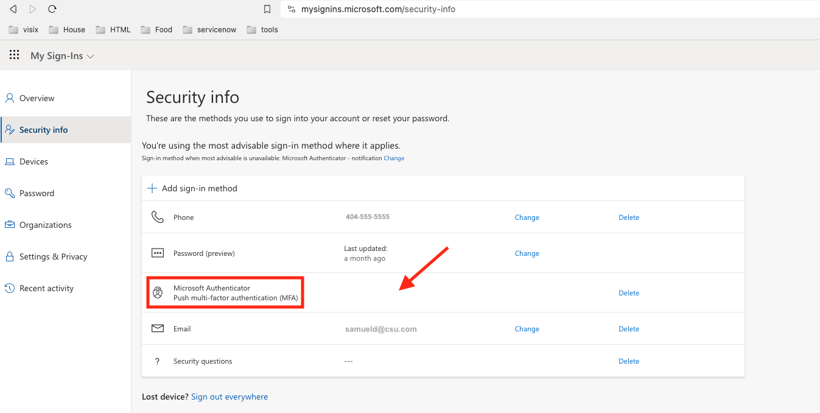Select Security info in the sidebar
This screenshot has height=413, width=820.
coord(65,130)
